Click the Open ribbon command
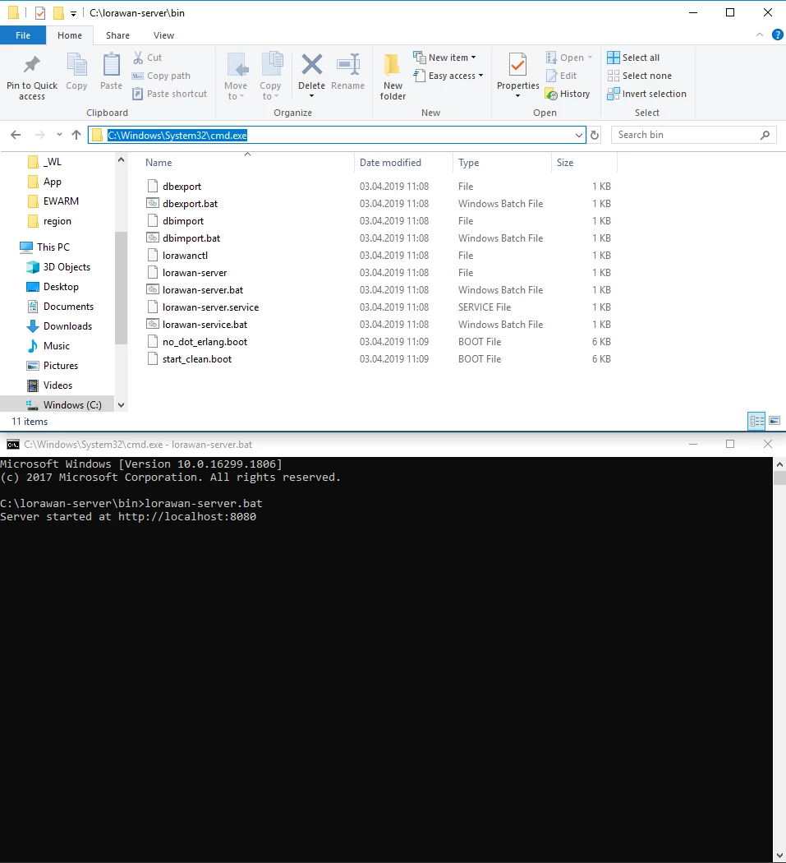786x863 pixels. (x=568, y=58)
